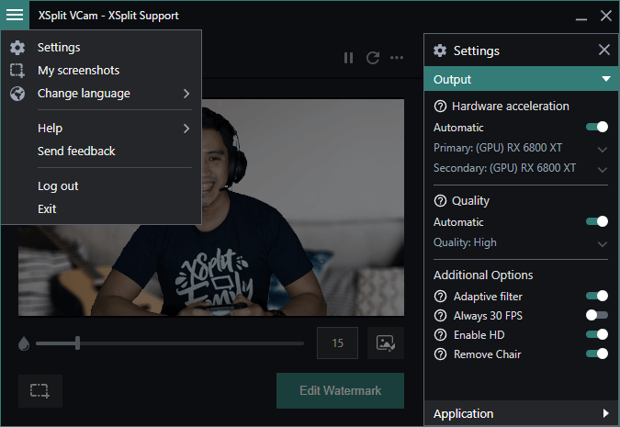The height and width of the screenshot is (427, 620).
Task: Click the Hardware acceleration label
Action: (511, 107)
